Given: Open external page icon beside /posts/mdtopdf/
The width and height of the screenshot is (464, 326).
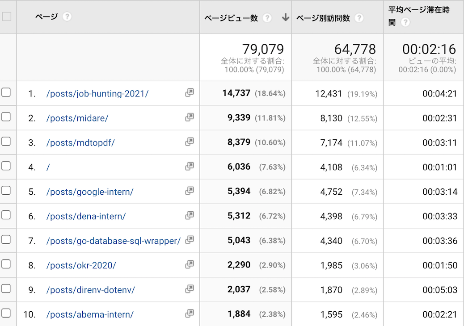Looking at the screenshot, I should [190, 142].
